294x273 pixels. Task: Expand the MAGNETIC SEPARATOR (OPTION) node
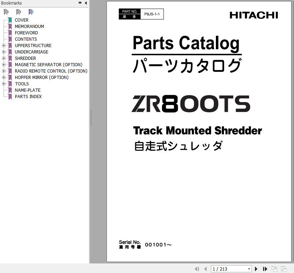coord(4,65)
